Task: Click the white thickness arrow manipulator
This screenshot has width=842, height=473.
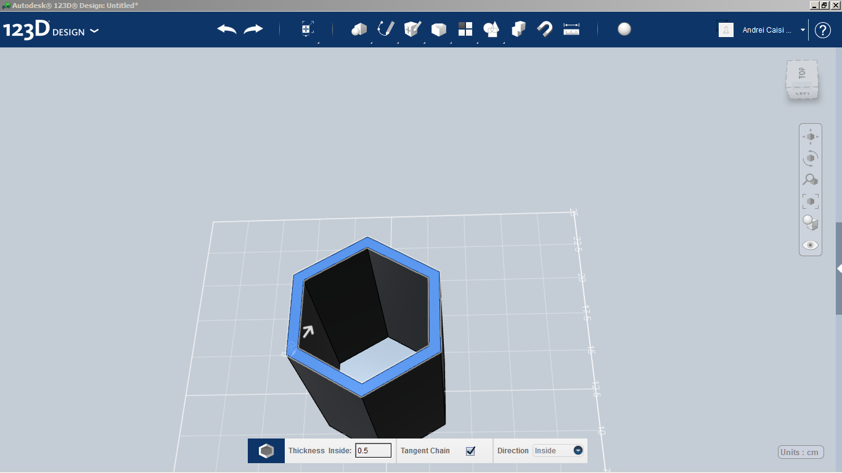Action: coord(307,331)
